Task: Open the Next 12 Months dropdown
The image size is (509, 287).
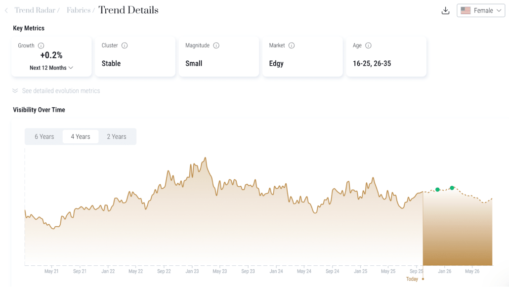Action: (51, 68)
